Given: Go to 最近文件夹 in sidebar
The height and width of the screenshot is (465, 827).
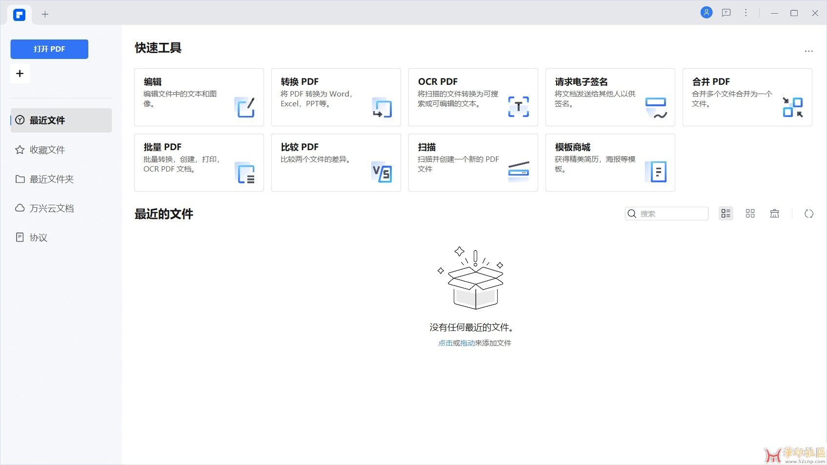Looking at the screenshot, I should point(51,179).
